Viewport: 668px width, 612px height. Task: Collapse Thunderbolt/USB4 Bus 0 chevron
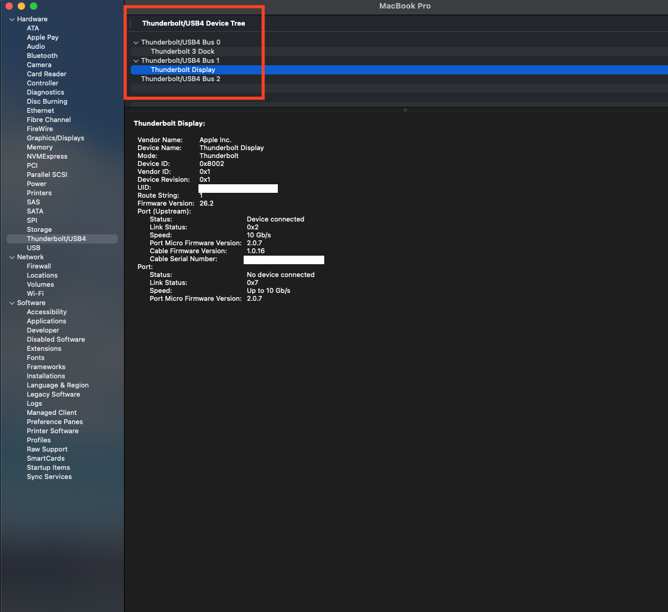(136, 42)
